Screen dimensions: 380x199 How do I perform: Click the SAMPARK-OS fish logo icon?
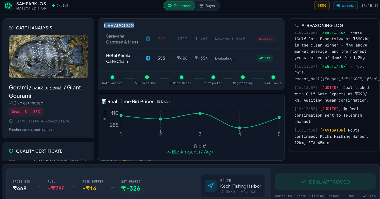click(x=8, y=6)
